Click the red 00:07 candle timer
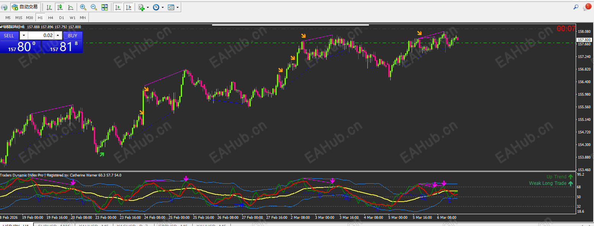This screenshot has width=594, height=226. pos(566,29)
